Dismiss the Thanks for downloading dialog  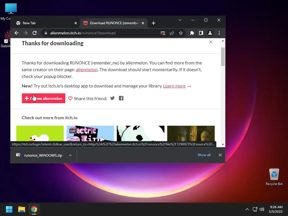[211, 42]
